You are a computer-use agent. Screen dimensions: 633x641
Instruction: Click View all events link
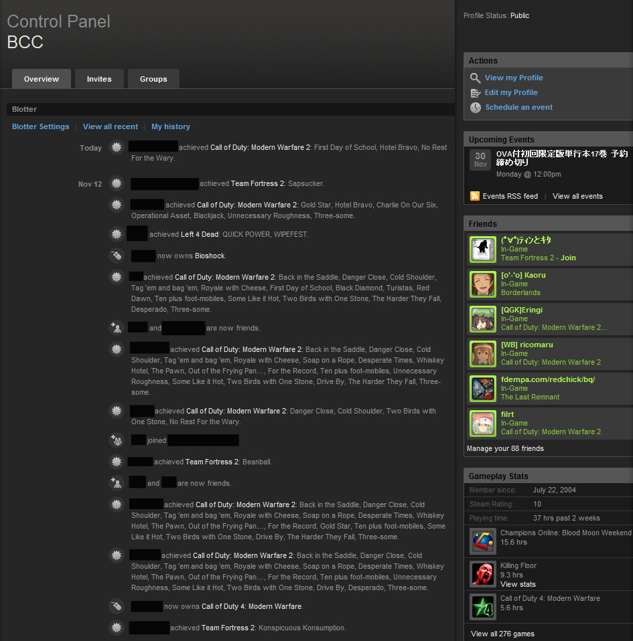[577, 196]
